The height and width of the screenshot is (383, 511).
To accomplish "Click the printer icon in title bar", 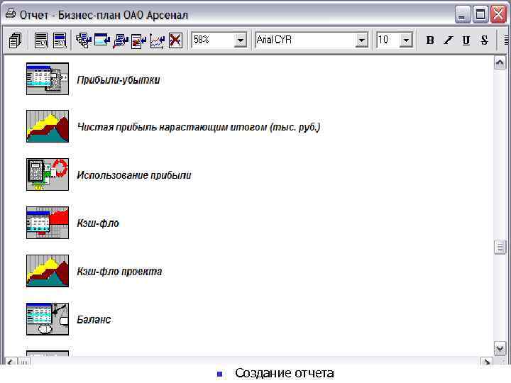I will [x=11, y=14].
